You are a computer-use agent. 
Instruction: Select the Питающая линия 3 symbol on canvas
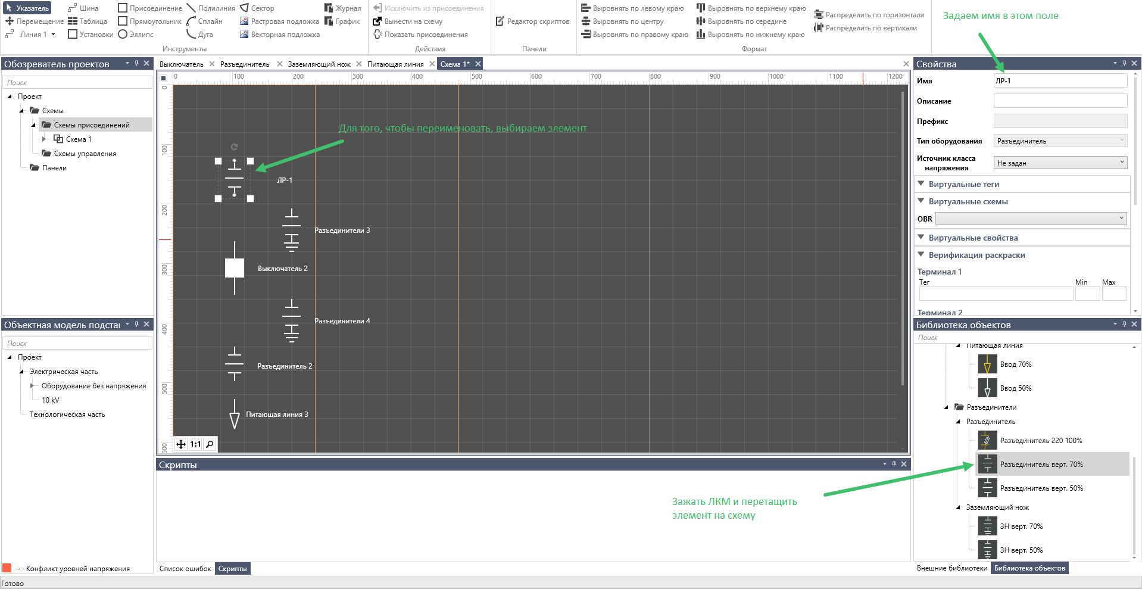(235, 414)
